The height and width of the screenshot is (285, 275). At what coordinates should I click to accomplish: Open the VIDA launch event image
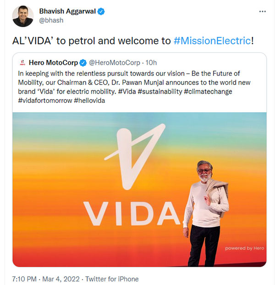pyautogui.click(x=139, y=189)
